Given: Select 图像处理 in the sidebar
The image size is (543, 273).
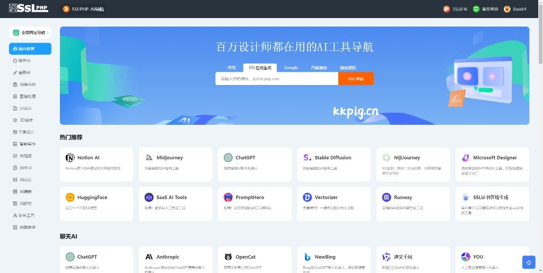Looking at the screenshot, I should (24, 97).
